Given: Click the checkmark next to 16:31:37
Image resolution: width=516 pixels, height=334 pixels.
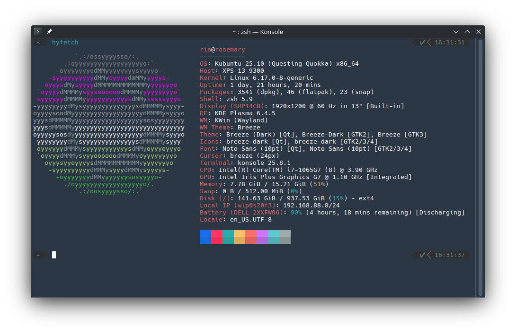Looking at the screenshot, I should [422, 255].
